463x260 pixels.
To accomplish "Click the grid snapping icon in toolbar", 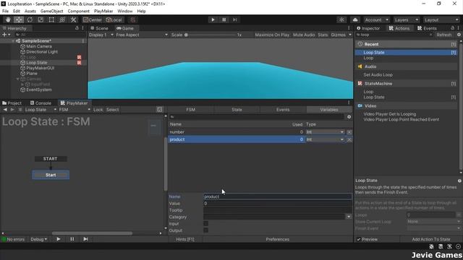I will tap(133, 19).
